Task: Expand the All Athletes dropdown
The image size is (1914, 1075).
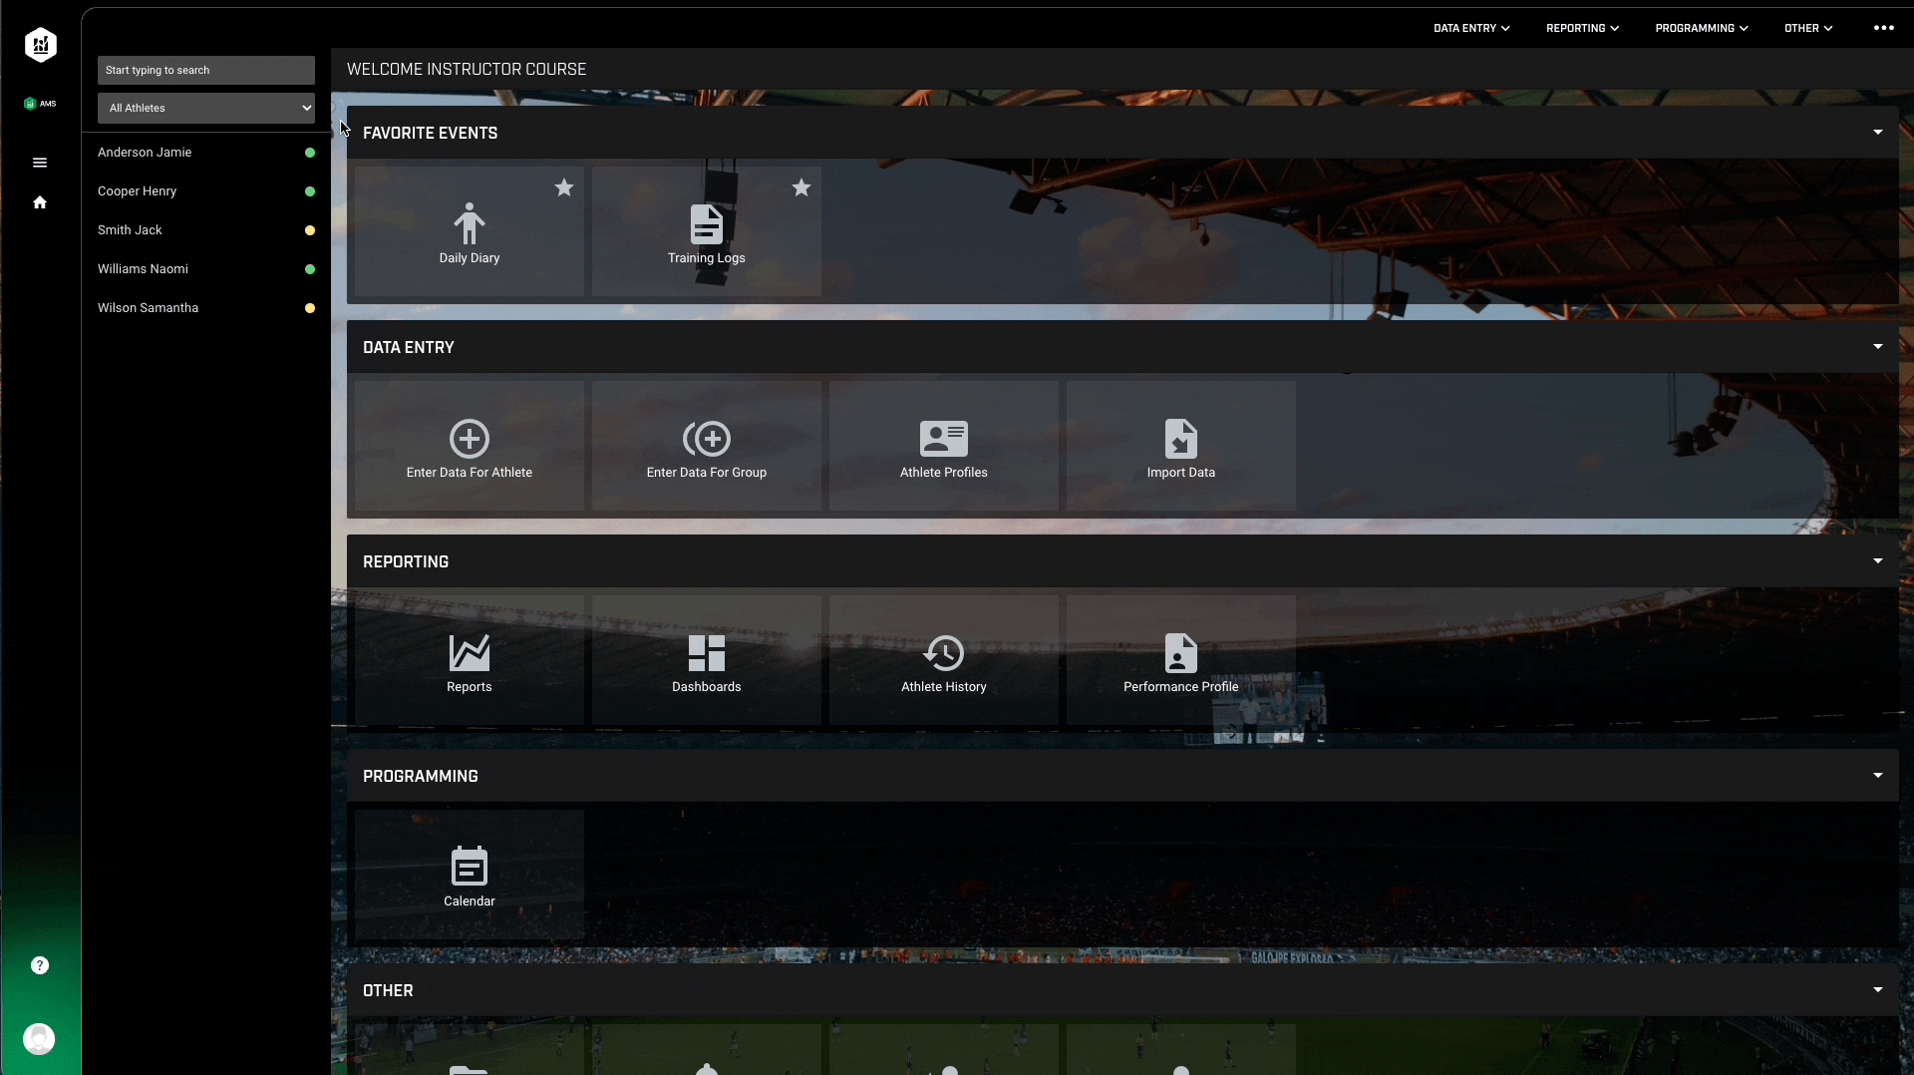Action: (206, 108)
